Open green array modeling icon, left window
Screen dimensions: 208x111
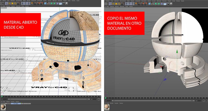point(54,4)
